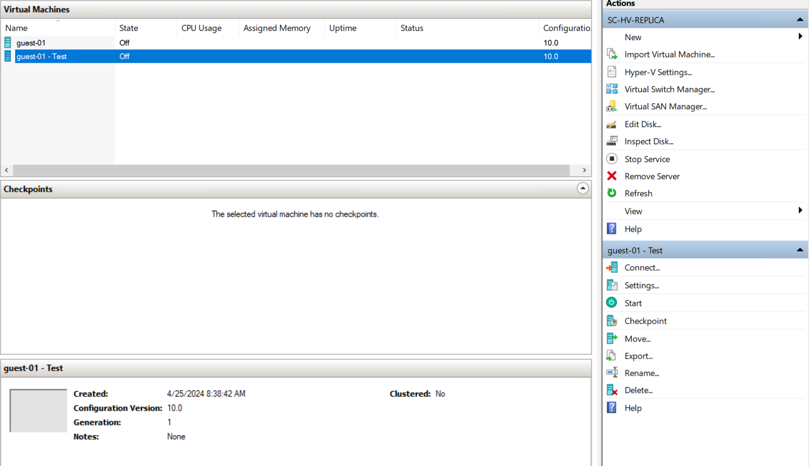This screenshot has width=809, height=466.
Task: Click the Hyper-V Settings icon
Action: click(x=611, y=72)
